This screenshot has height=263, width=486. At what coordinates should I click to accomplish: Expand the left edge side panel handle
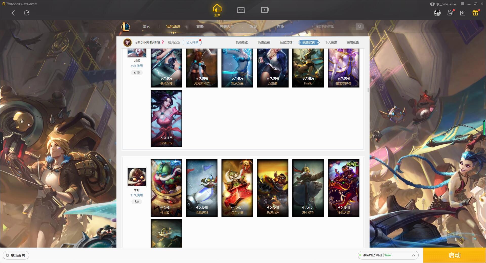1,141
